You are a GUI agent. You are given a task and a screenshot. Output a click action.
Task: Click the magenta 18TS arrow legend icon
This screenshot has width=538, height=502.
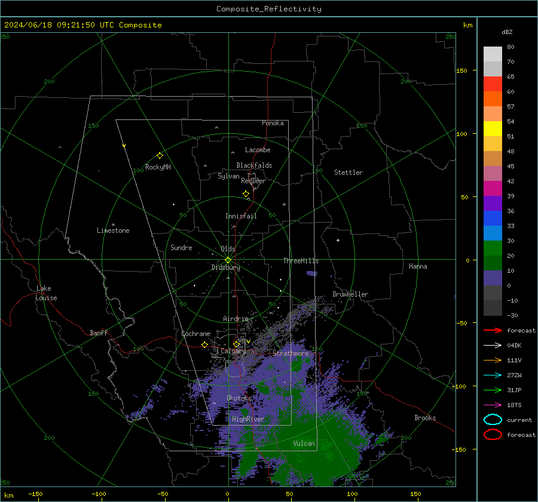(x=493, y=405)
